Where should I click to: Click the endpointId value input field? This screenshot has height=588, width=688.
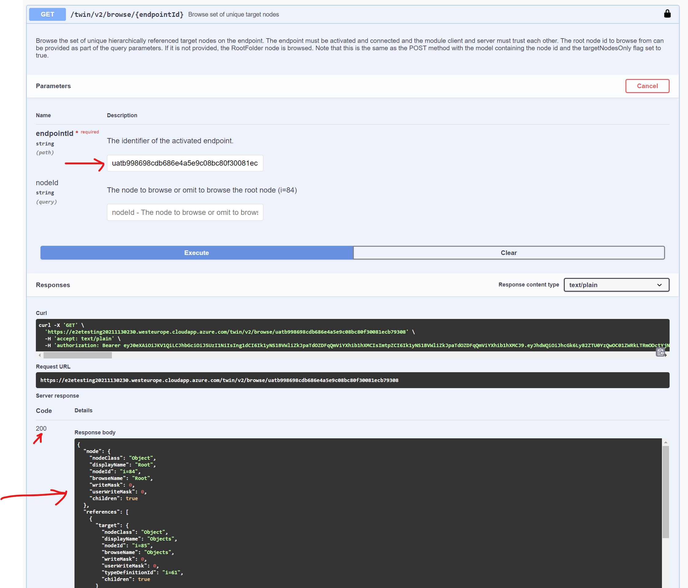point(185,163)
